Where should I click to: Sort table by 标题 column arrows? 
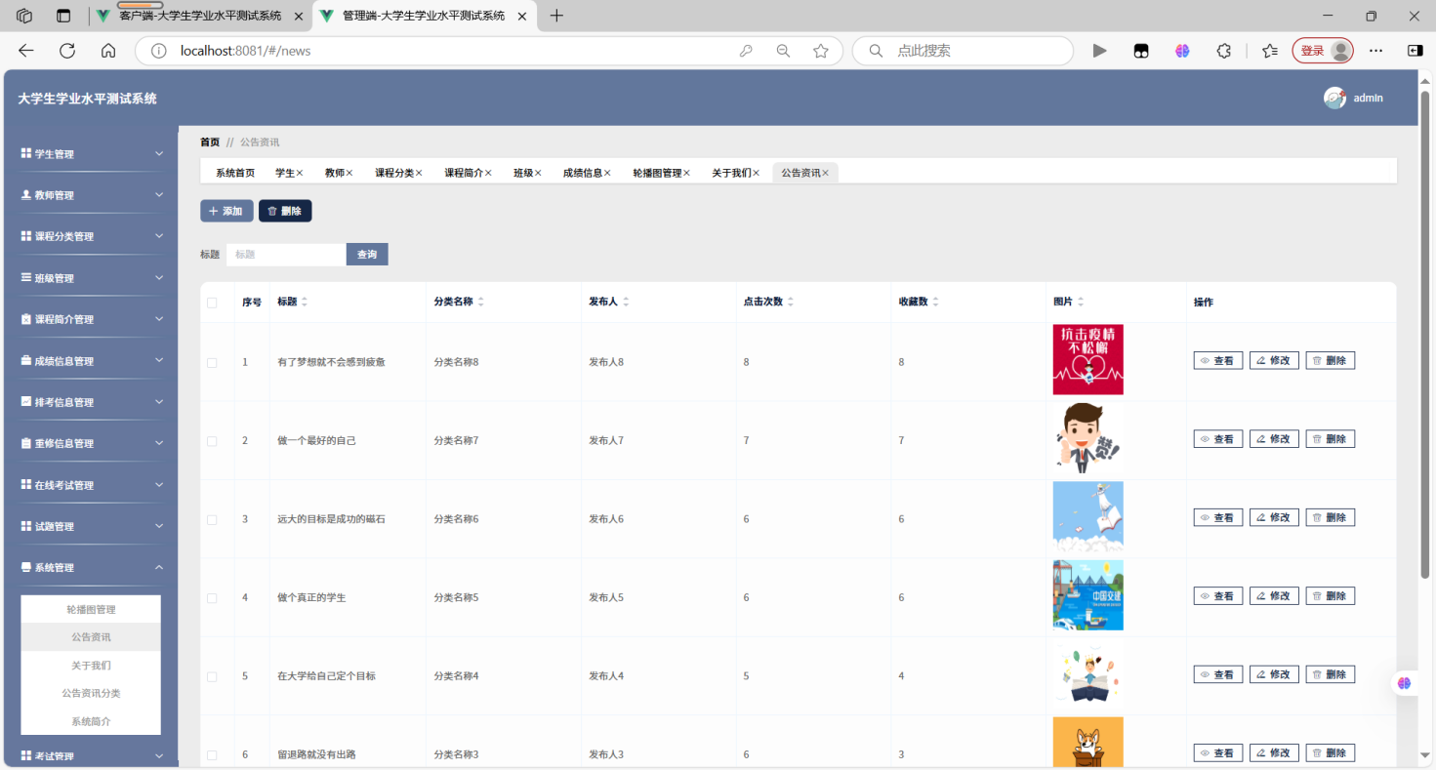click(304, 303)
